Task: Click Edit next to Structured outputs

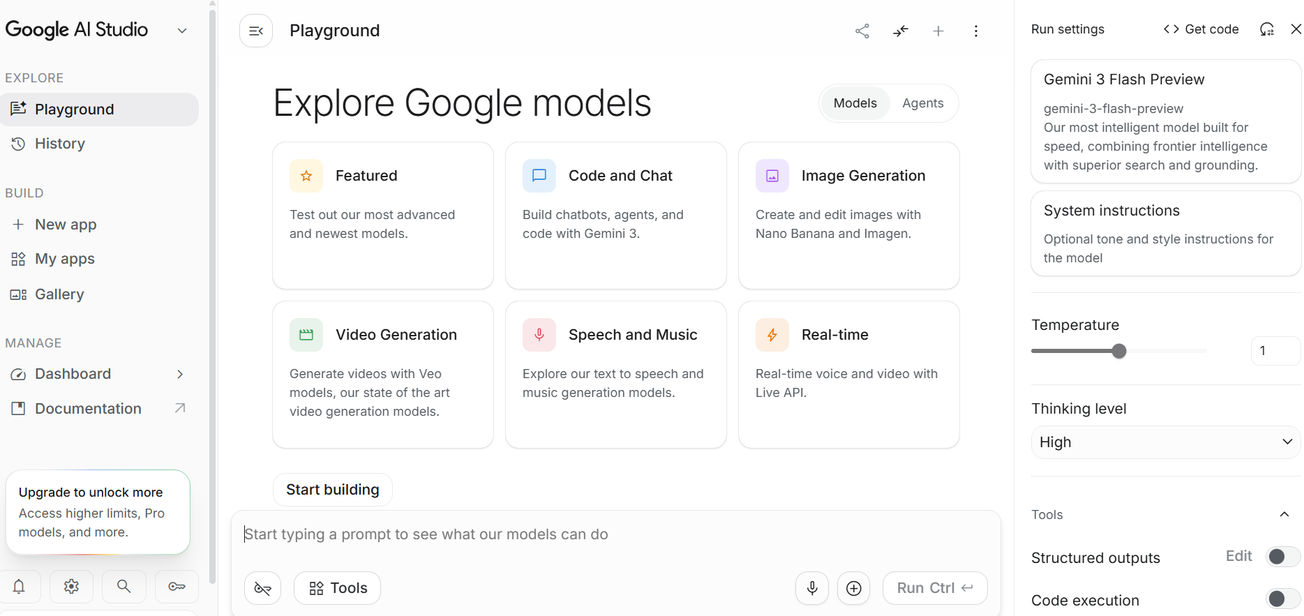Action: [x=1239, y=556]
